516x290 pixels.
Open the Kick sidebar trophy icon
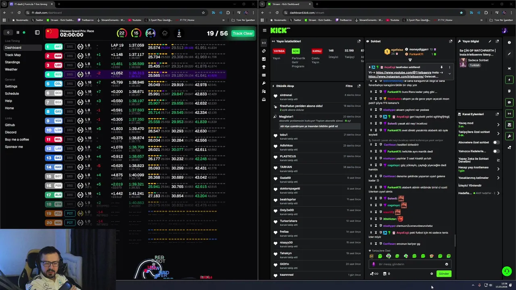(x=264, y=67)
